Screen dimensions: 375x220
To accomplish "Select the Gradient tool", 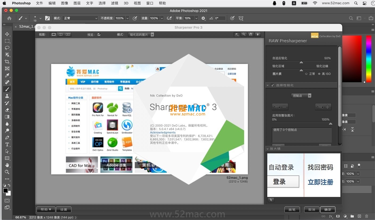I will coord(7,117).
